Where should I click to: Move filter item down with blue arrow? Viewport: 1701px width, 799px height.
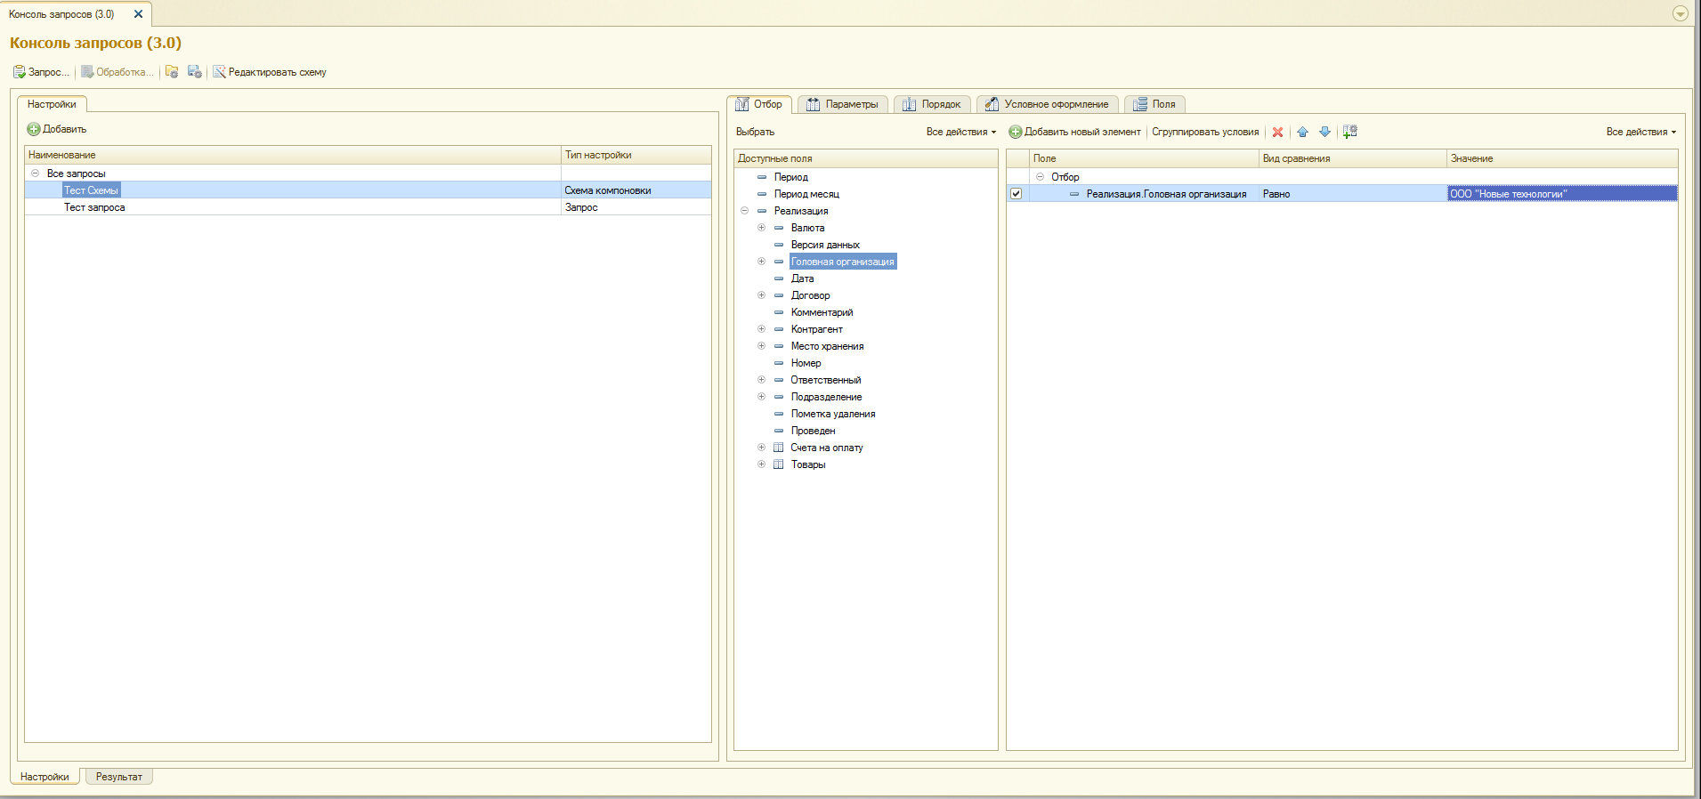point(1325,132)
